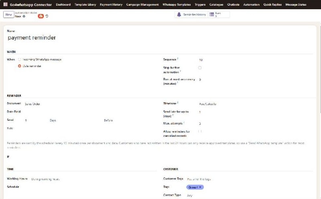Open the Automation menu
321x199 pixels.
[x=251, y=4]
